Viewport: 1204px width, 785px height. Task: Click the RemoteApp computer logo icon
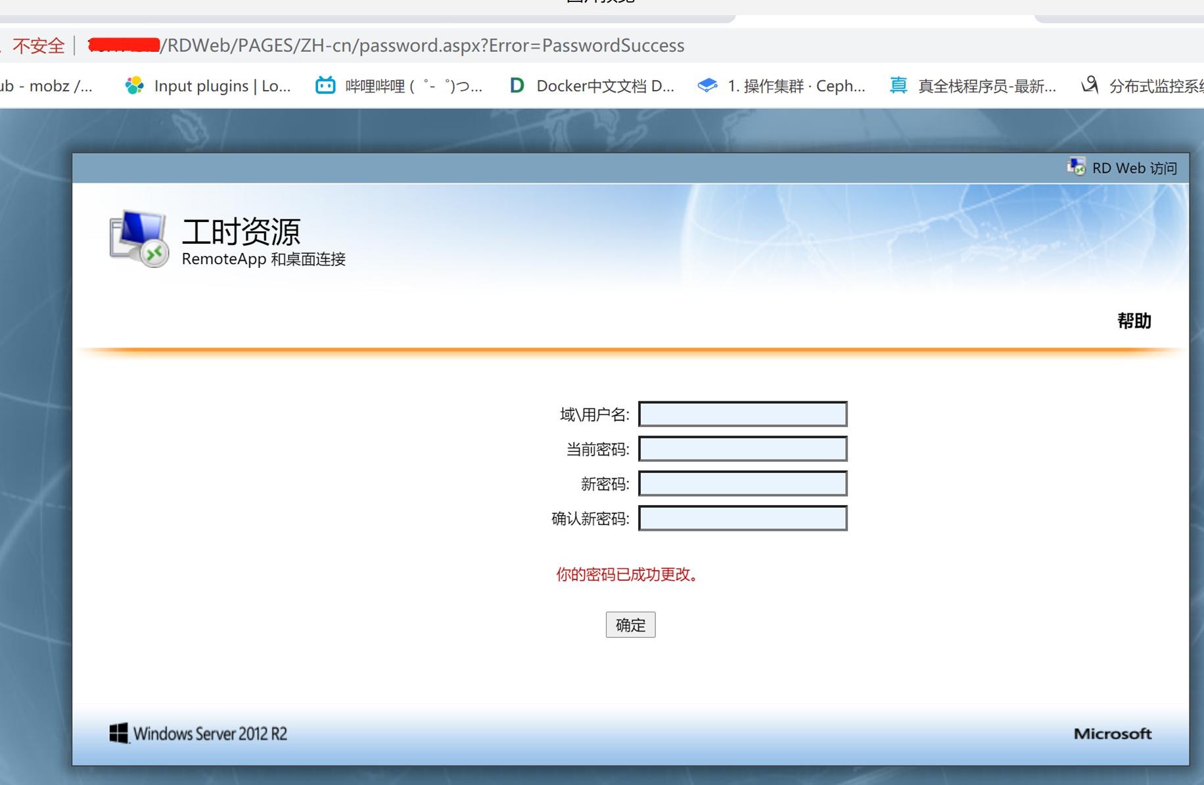pyautogui.click(x=139, y=238)
